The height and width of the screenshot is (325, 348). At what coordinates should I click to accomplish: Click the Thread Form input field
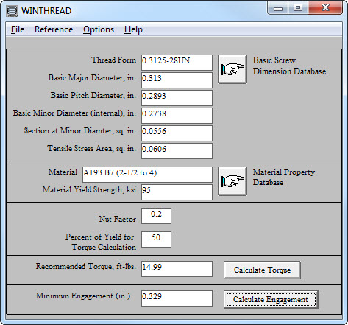click(x=177, y=63)
